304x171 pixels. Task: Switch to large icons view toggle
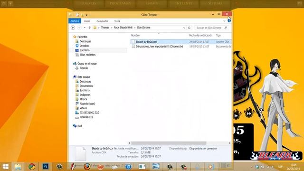tap(229, 165)
